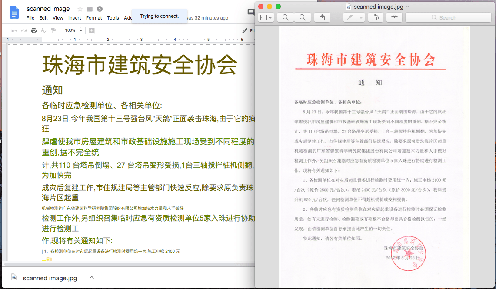Select the paint format tool
The width and height of the screenshot is (496, 289).
point(53,31)
